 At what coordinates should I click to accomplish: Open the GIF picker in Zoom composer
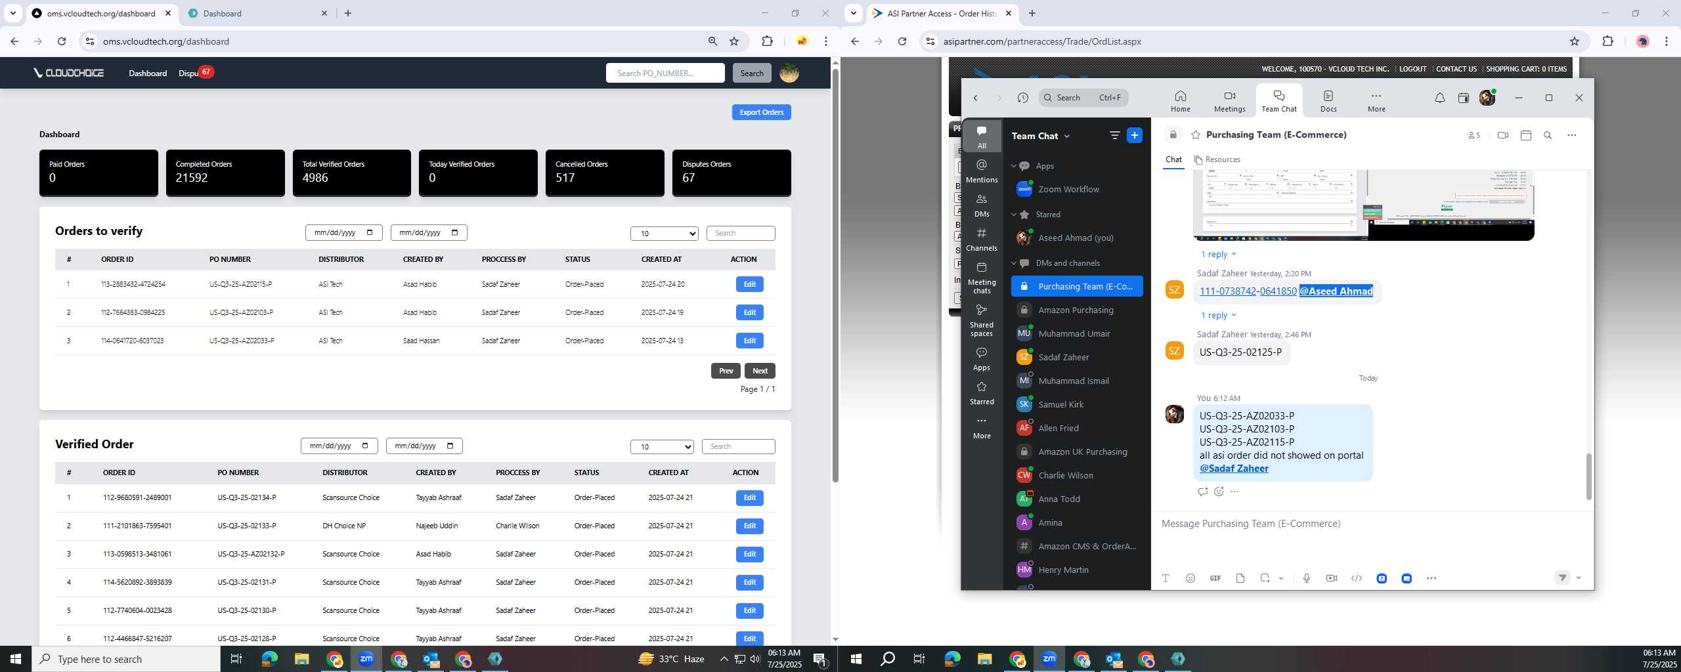coord(1215,578)
